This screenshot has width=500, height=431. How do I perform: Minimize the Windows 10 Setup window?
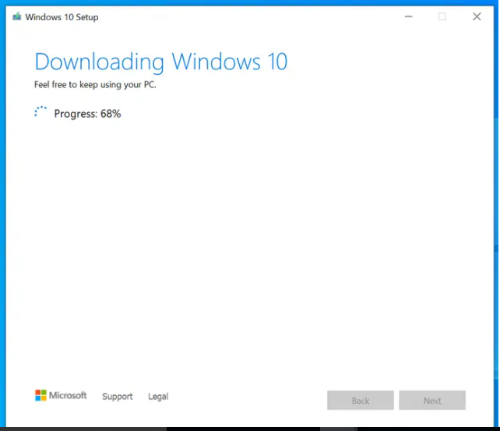408,16
